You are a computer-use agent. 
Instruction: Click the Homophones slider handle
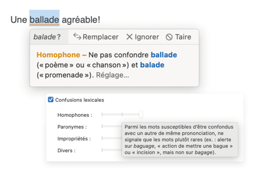coord(141,114)
